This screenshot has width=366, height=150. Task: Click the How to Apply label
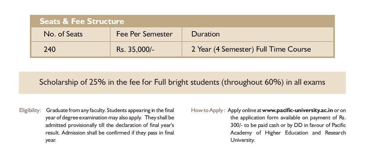[x=208, y=110]
